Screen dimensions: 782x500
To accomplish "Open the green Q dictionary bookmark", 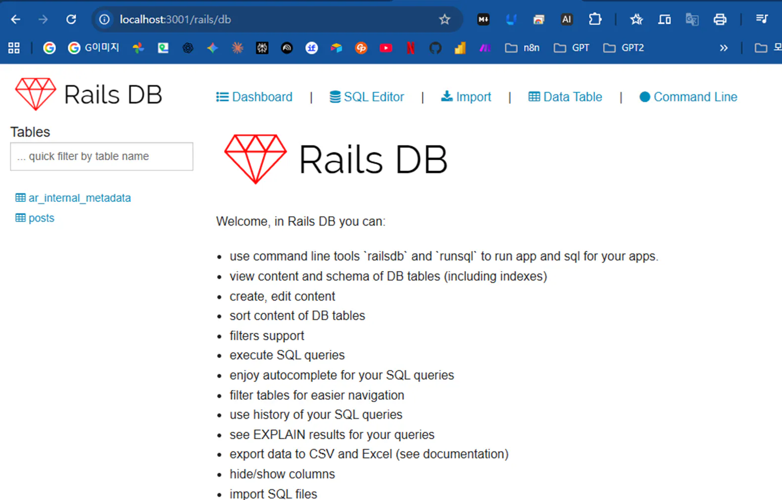I will 163,48.
